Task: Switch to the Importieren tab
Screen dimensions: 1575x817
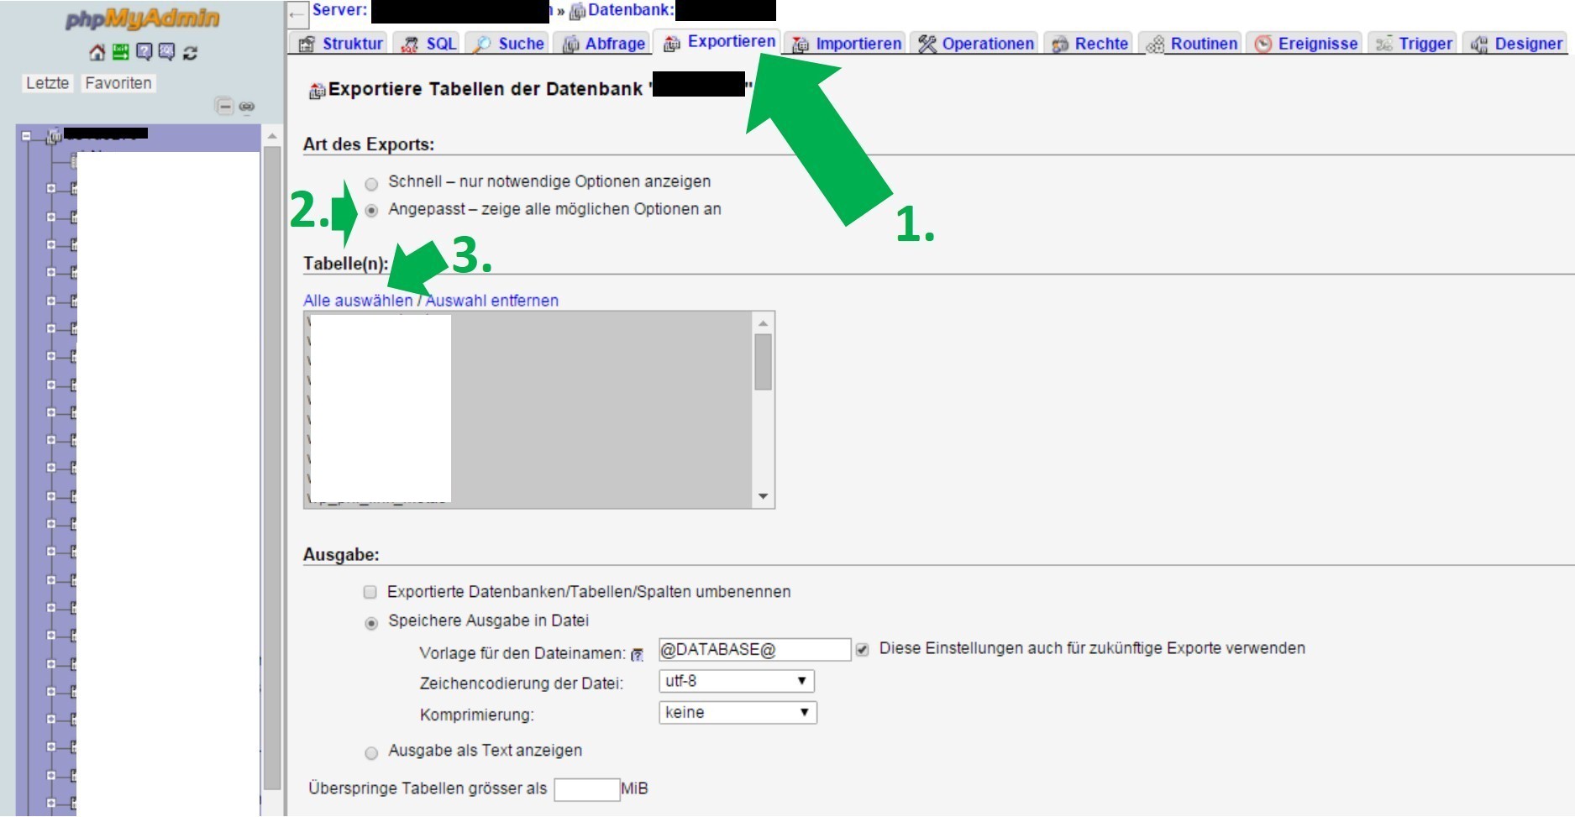Action: (846, 44)
